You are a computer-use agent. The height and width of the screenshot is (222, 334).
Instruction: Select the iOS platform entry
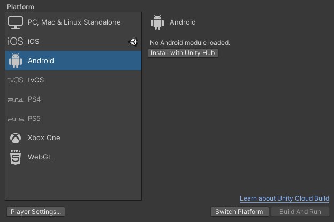pos(73,41)
